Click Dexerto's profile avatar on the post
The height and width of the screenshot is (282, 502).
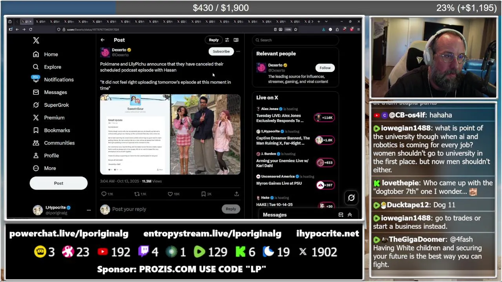105,52
